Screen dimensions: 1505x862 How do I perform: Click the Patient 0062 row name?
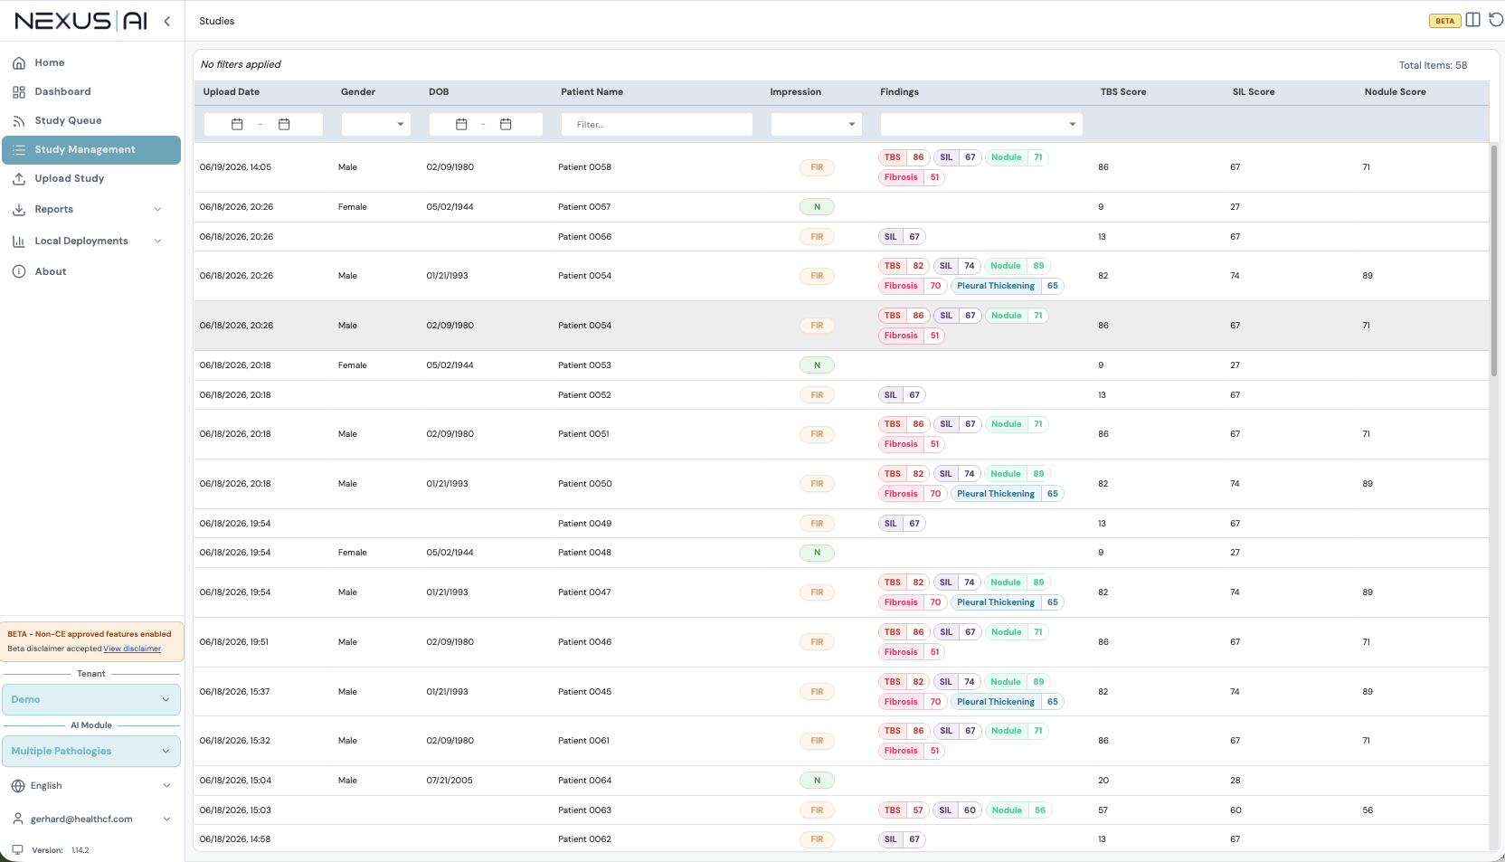coord(585,839)
